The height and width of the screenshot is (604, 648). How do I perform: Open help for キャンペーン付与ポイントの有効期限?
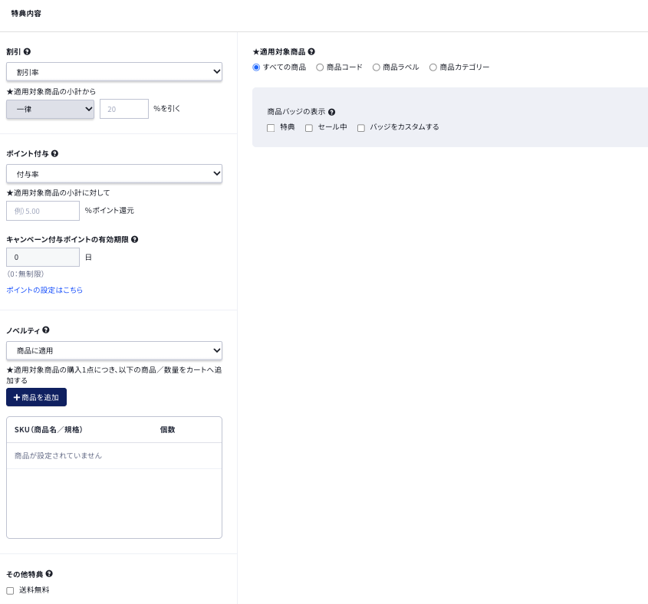pos(135,239)
